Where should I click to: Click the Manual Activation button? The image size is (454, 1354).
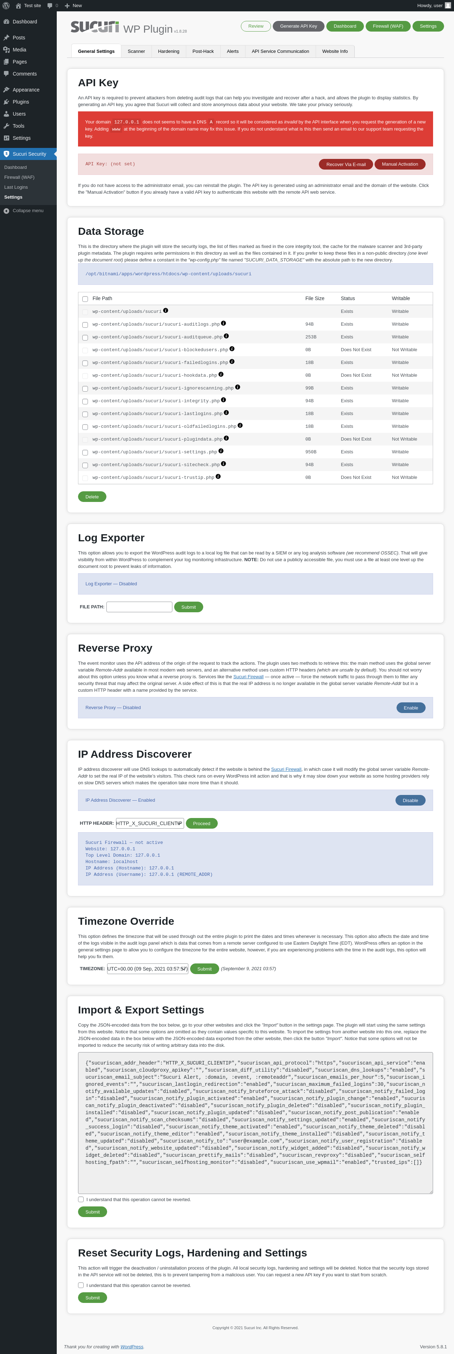(x=400, y=164)
